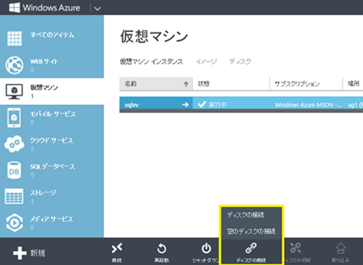Select the 仮想マシン monitor icon
The width and height of the screenshot is (363, 265).
coord(15,91)
